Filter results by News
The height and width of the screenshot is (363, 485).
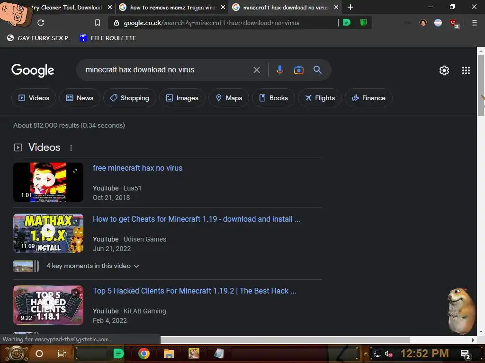pyautogui.click(x=80, y=98)
